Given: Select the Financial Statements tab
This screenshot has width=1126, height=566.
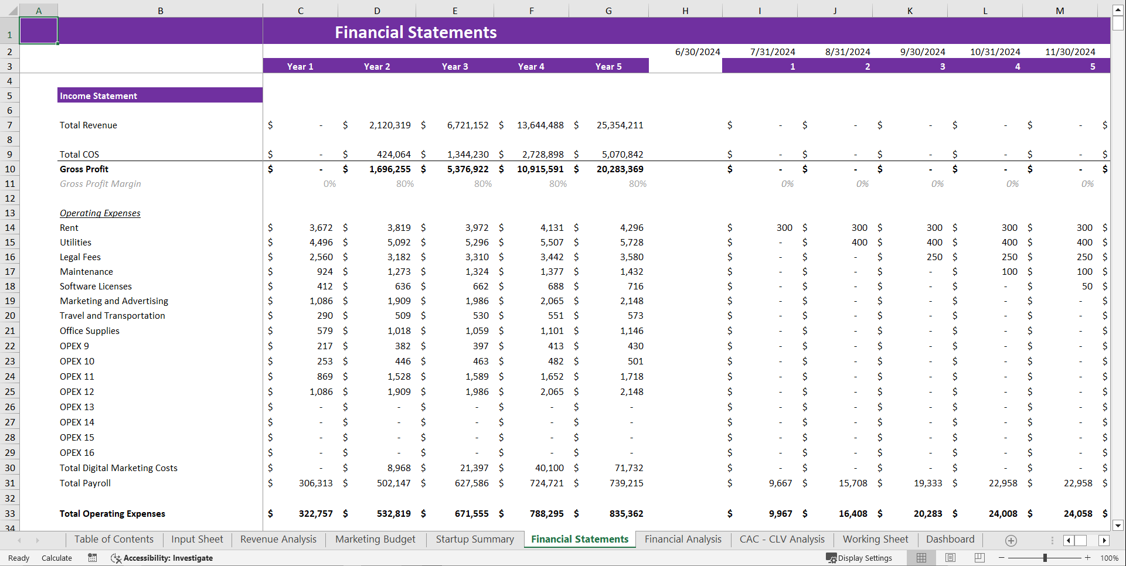Looking at the screenshot, I should [x=580, y=540].
